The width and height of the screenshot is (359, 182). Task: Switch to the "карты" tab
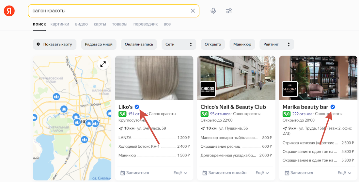pos(100,24)
